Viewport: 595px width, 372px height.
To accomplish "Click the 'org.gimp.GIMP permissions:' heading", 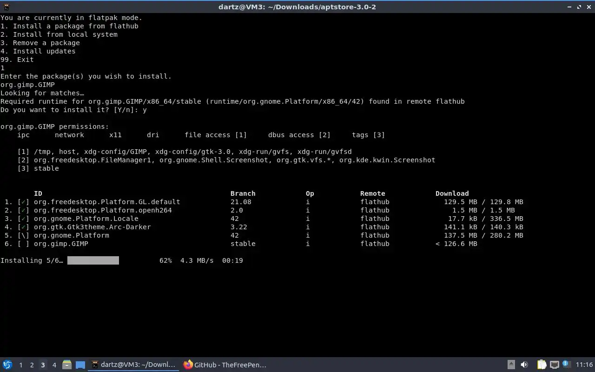I will point(55,126).
